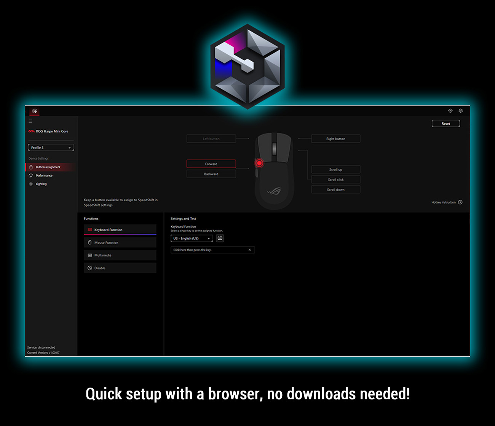Choose the Mouse Function option
The width and height of the screenshot is (495, 426).
pos(120,243)
